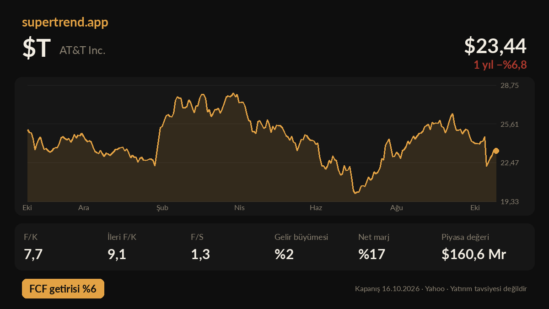This screenshot has width=549, height=309.
Task: Click the Net marj label
Action: (x=374, y=237)
